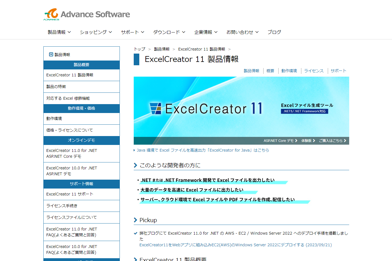Click ExcelCreator 11 製品情報 breadcrumb link

[202, 49]
